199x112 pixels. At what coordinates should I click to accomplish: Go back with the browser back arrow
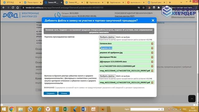tap(3, 7)
